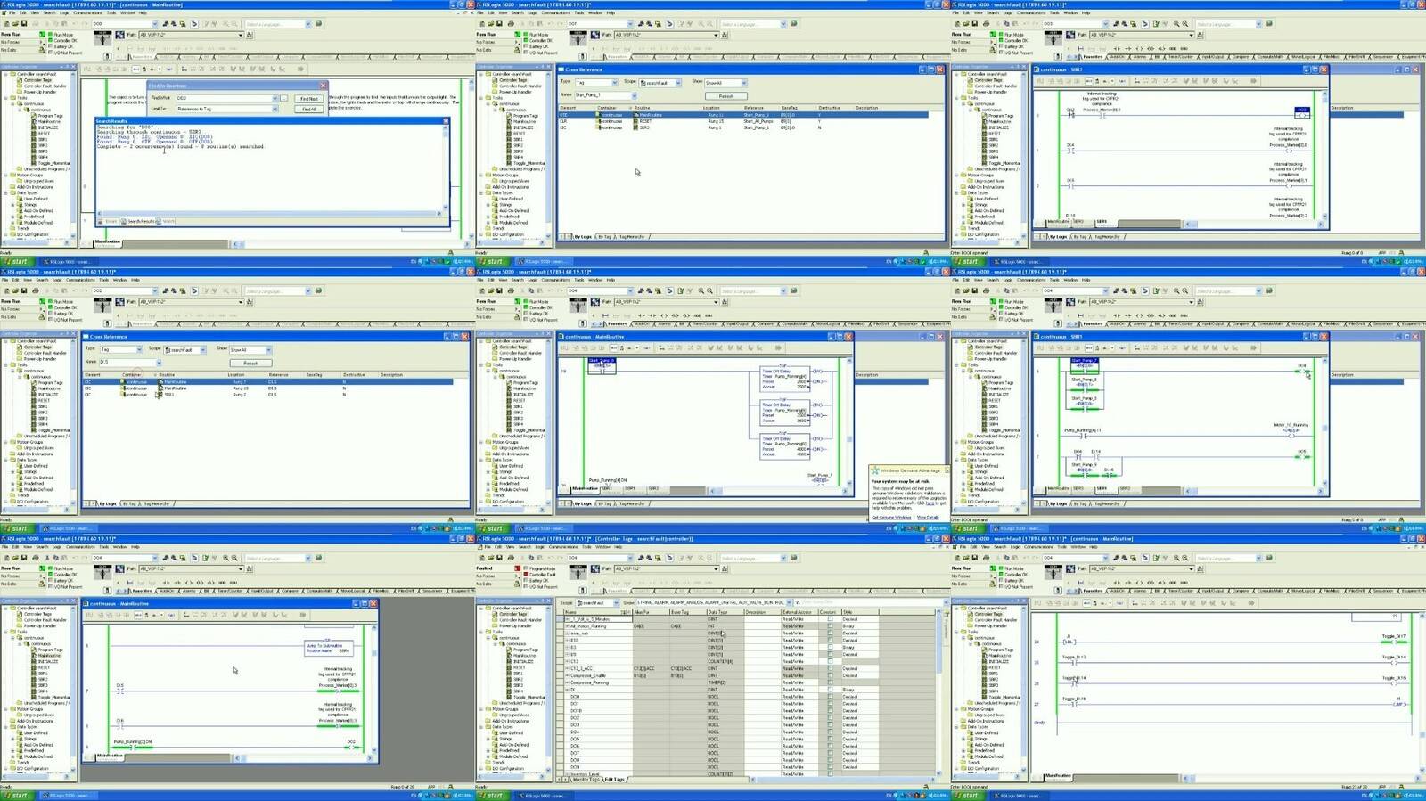Open the Limit To dropdown in Find in Routines

pos(275,109)
